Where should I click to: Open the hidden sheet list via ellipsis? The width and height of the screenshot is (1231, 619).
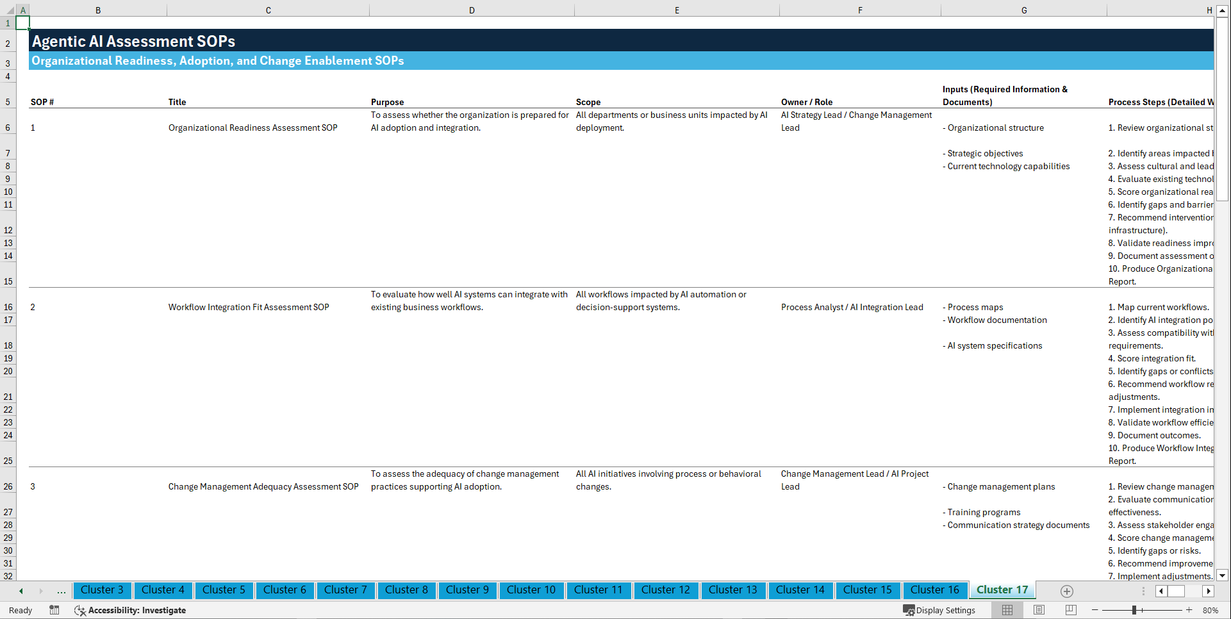61,591
